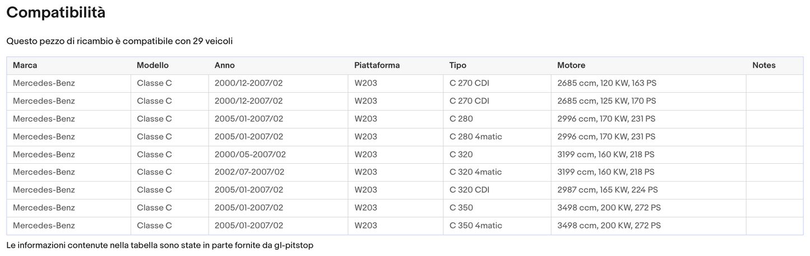Click the 2000/05-2007/02 year cell
Image resolution: width=810 pixels, height=256 pixels.
pos(250,154)
